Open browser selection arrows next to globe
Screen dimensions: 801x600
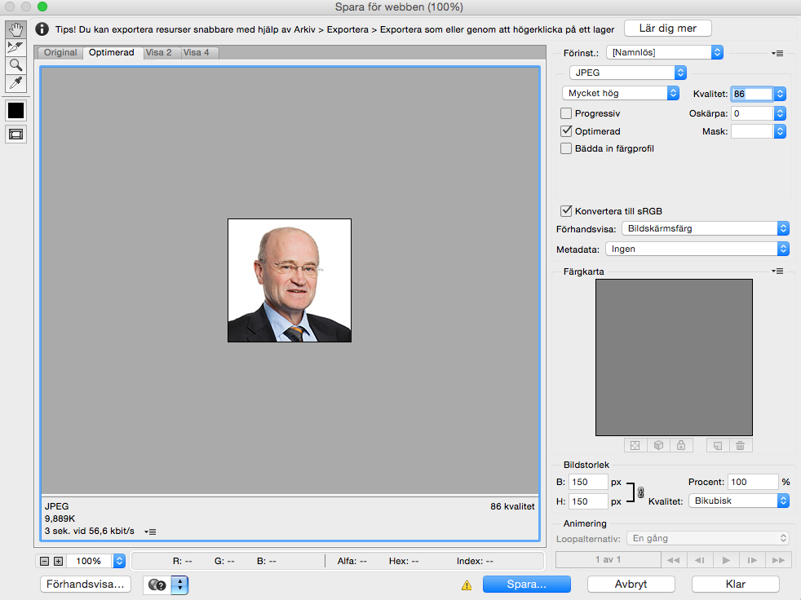coord(179,585)
